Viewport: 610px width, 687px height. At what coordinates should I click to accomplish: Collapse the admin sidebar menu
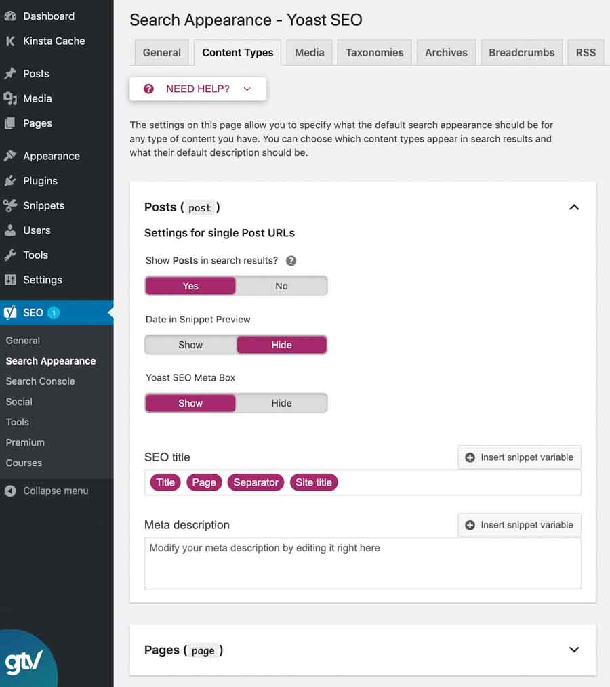click(47, 491)
